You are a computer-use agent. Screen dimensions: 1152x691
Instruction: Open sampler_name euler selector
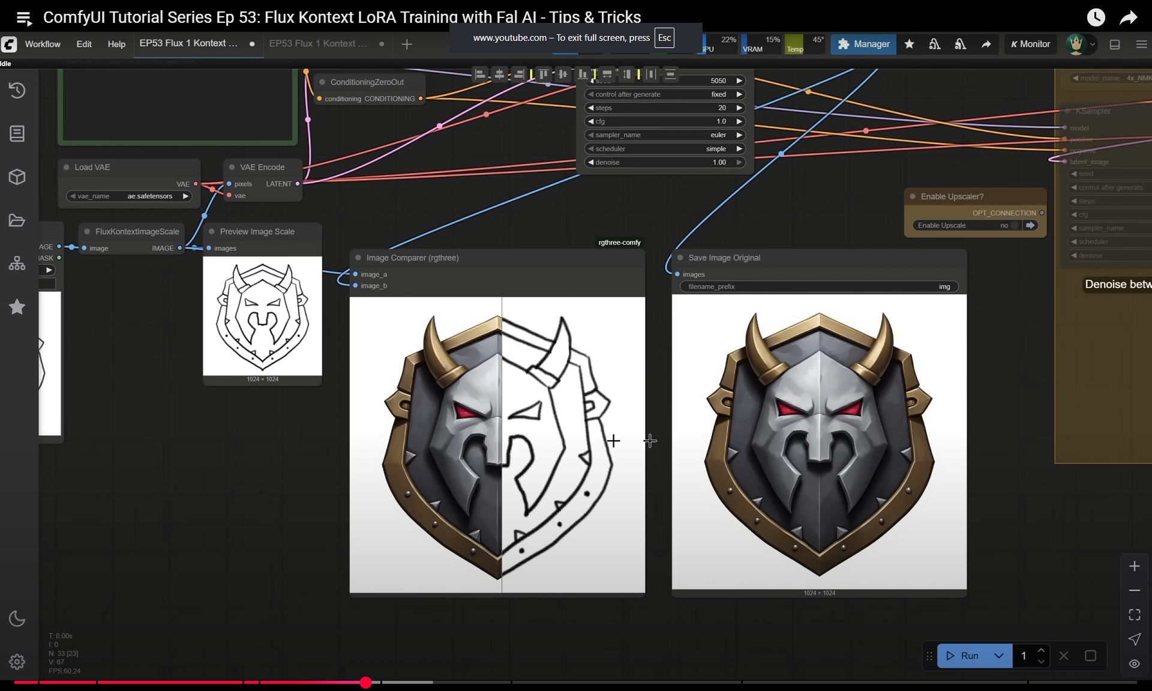coord(665,135)
